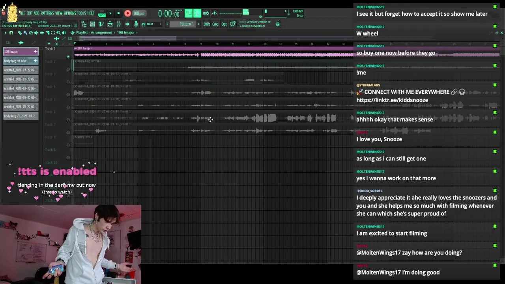Viewport: 505px width, 284px height.
Task: Select the Slice tool in playlist toolbar
Action: click(x=47, y=33)
